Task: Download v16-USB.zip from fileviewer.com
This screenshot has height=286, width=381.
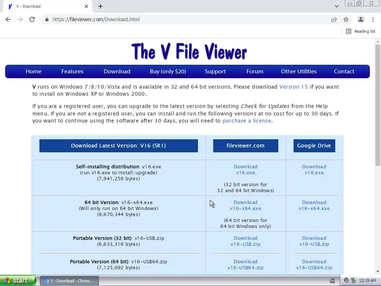Action: point(246,241)
